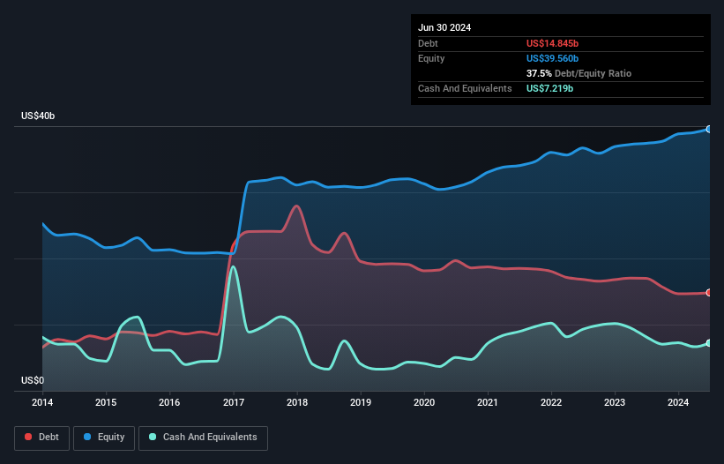Click the Equity row label in tooltip

click(431, 58)
